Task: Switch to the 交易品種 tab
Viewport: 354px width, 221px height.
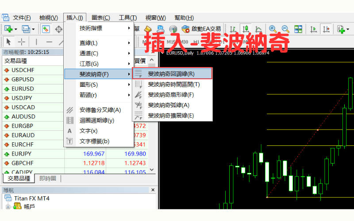Action: coord(19,179)
